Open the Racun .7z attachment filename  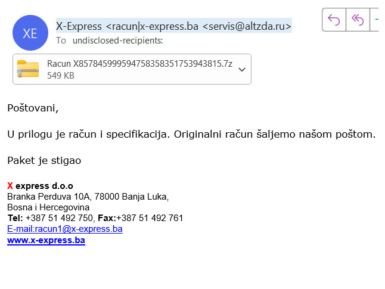tap(139, 64)
